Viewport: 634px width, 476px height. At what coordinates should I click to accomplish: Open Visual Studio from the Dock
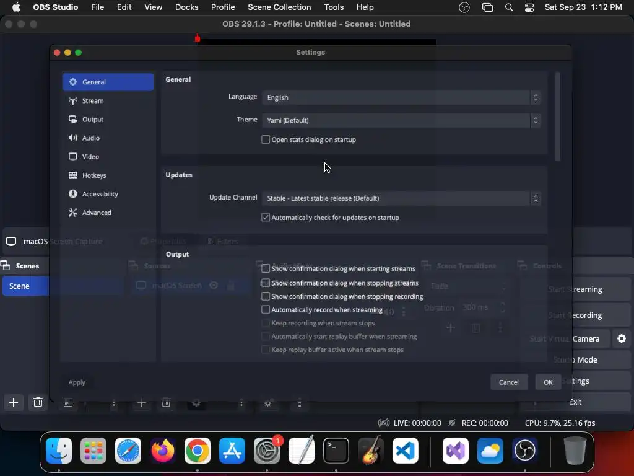[x=456, y=451]
